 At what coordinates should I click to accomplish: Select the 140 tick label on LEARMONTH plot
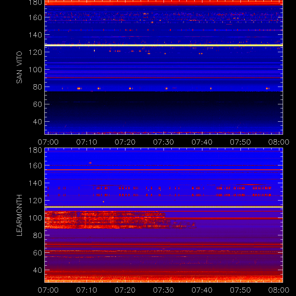tap(35, 183)
